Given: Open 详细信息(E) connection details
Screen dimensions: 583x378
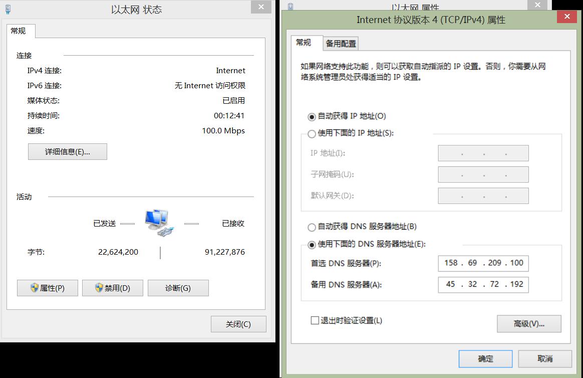Looking at the screenshot, I should (68, 152).
